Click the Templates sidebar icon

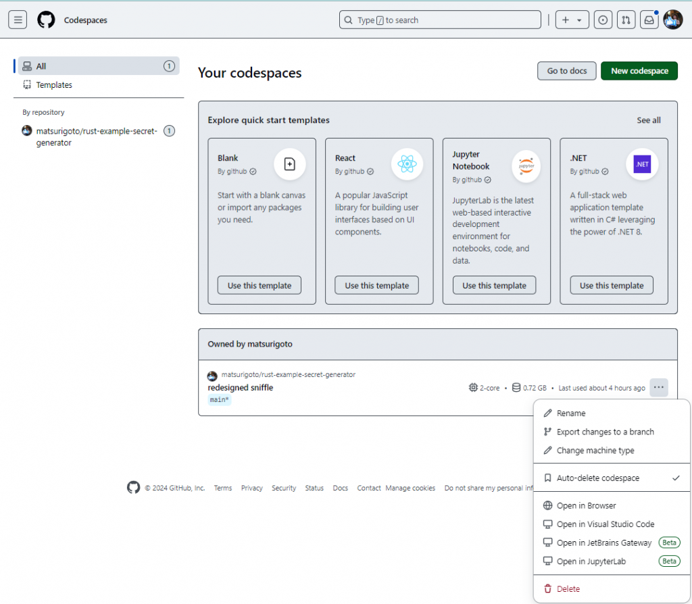[x=27, y=84]
